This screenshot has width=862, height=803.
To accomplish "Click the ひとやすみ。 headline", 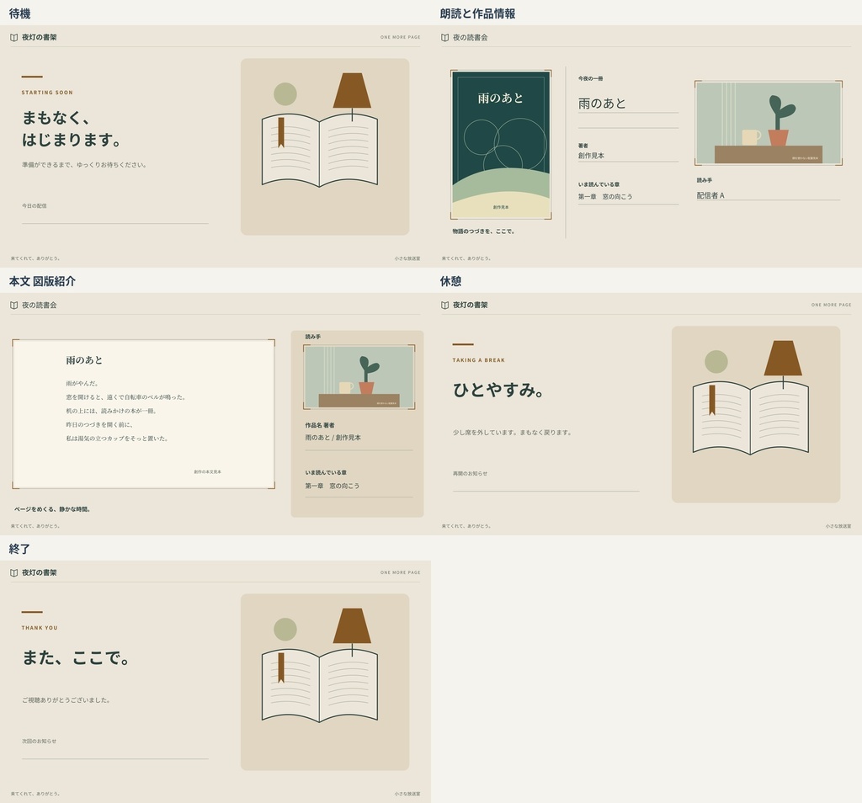I will pos(498,390).
